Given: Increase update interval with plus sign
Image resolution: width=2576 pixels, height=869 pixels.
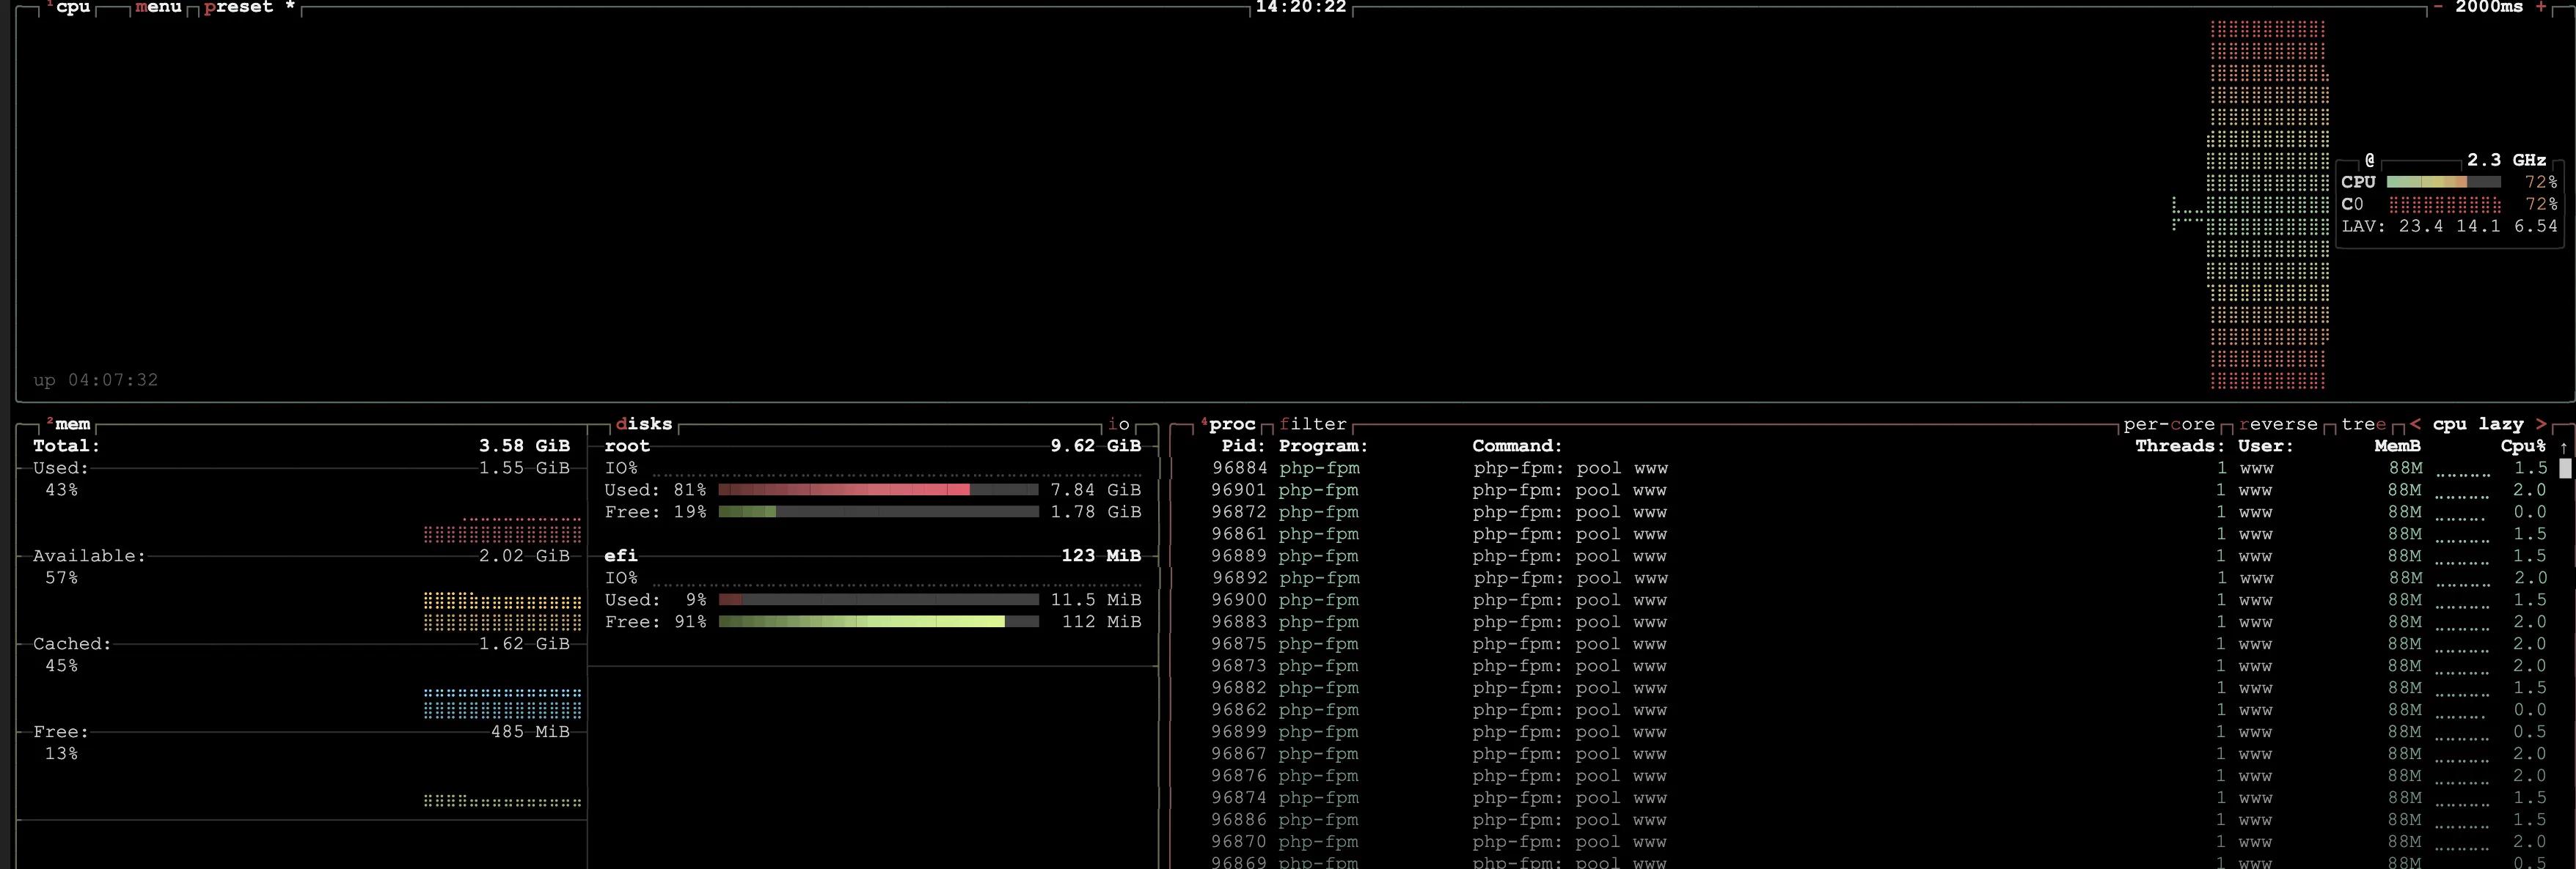Looking at the screenshot, I should point(2541,7).
